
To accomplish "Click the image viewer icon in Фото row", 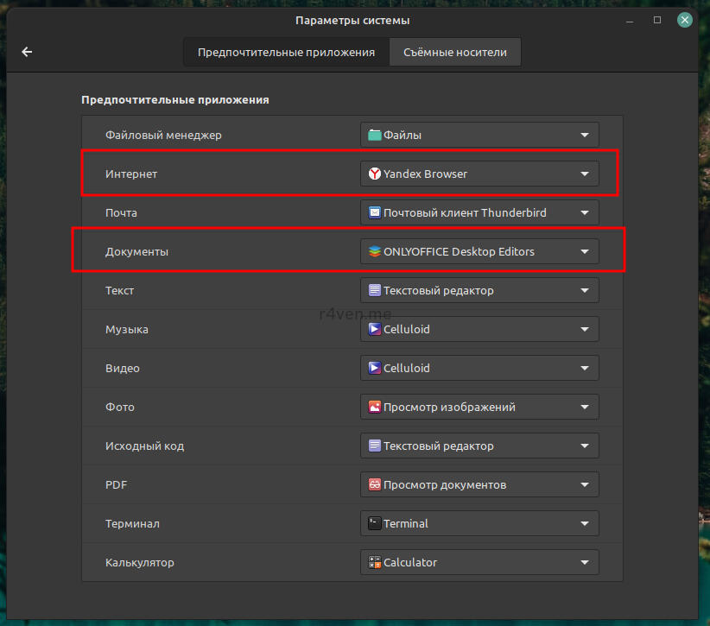I will 374,407.
